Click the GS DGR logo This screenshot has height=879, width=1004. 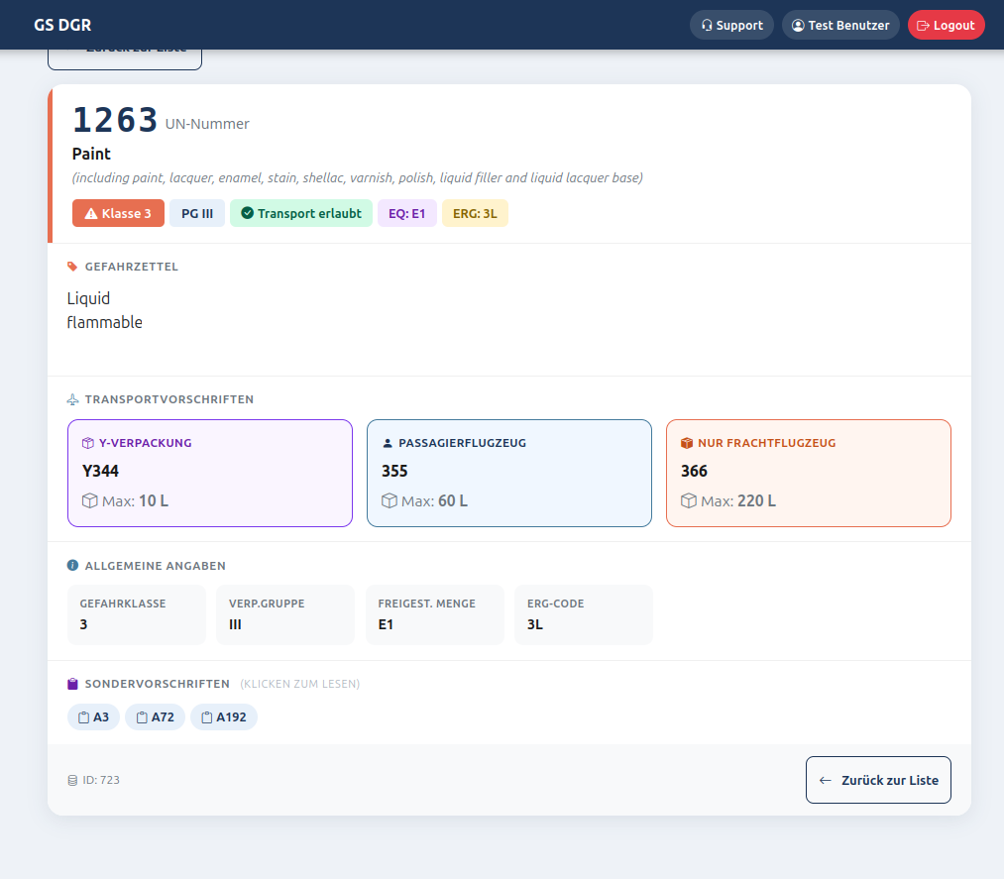(62, 25)
